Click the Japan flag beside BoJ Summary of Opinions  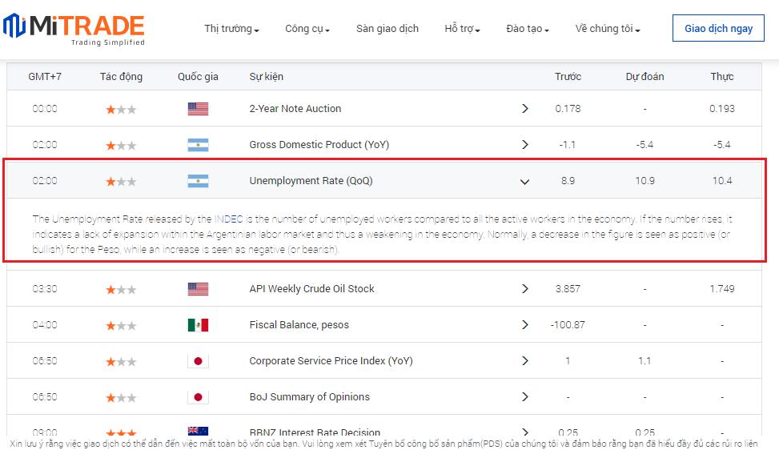[198, 397]
